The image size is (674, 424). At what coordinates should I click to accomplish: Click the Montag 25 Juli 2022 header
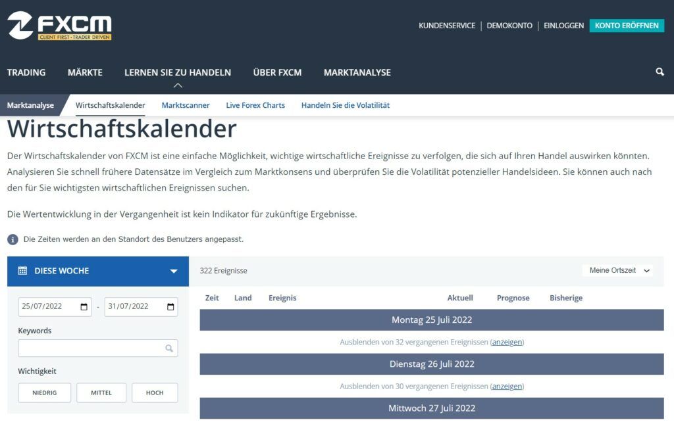[432, 319]
